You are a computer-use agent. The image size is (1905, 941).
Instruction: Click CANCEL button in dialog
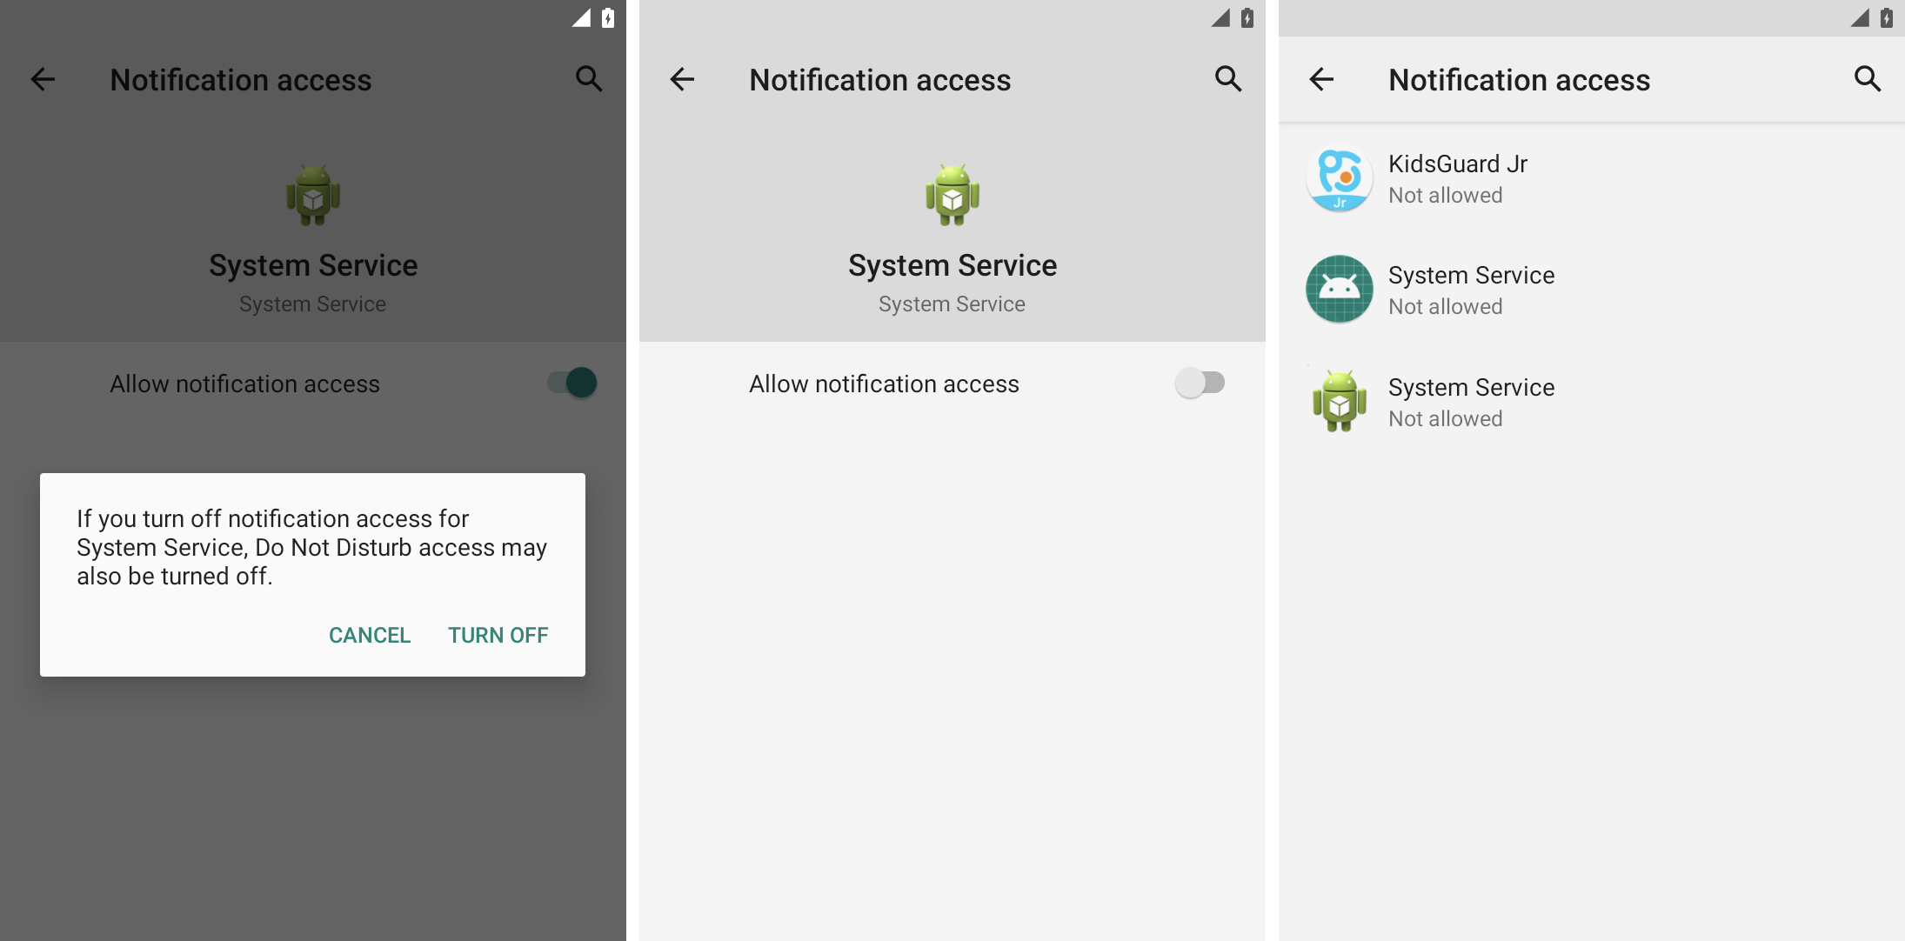click(370, 634)
